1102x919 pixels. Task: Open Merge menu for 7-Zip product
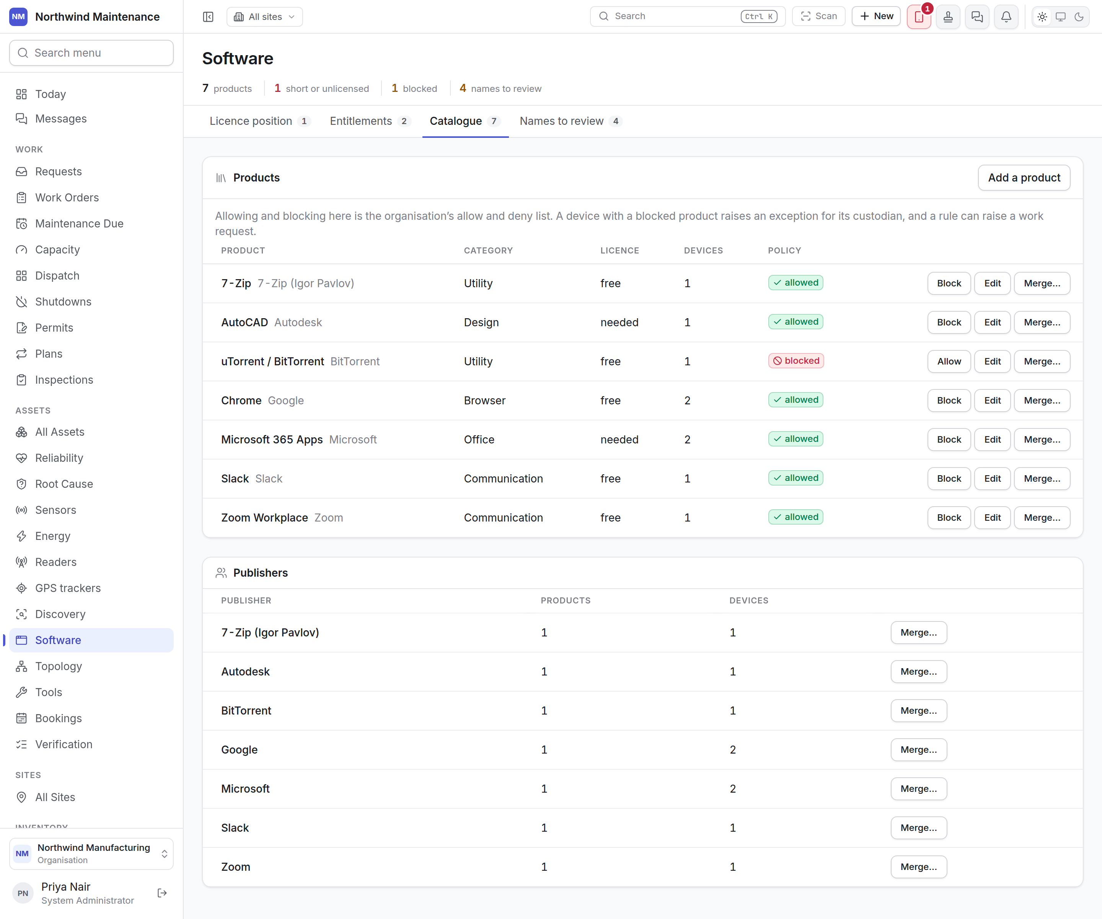coord(1042,283)
